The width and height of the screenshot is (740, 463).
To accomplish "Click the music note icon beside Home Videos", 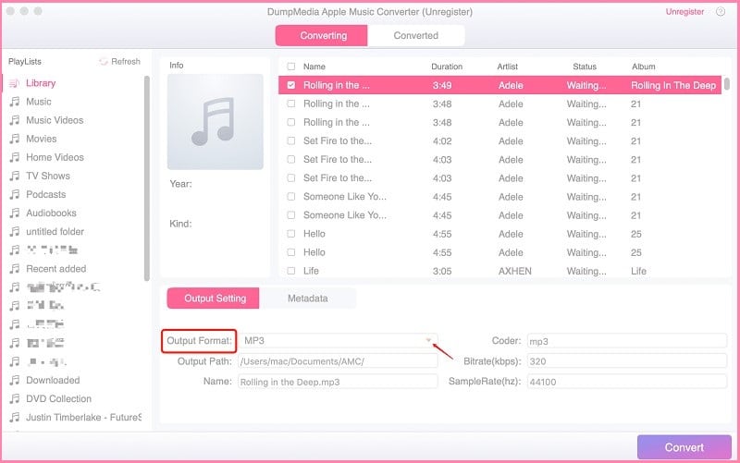I will pos(15,157).
